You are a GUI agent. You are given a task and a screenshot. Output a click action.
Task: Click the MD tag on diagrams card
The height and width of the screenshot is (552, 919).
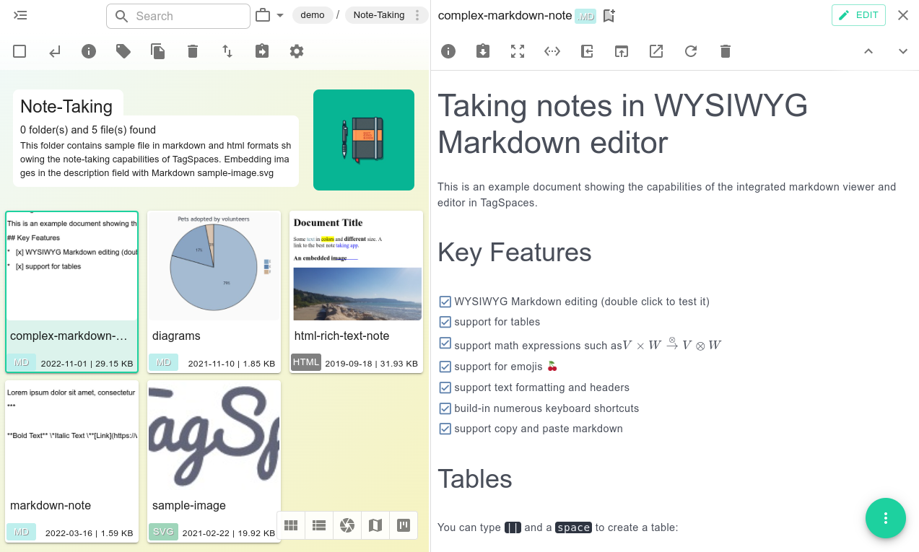[x=164, y=362]
